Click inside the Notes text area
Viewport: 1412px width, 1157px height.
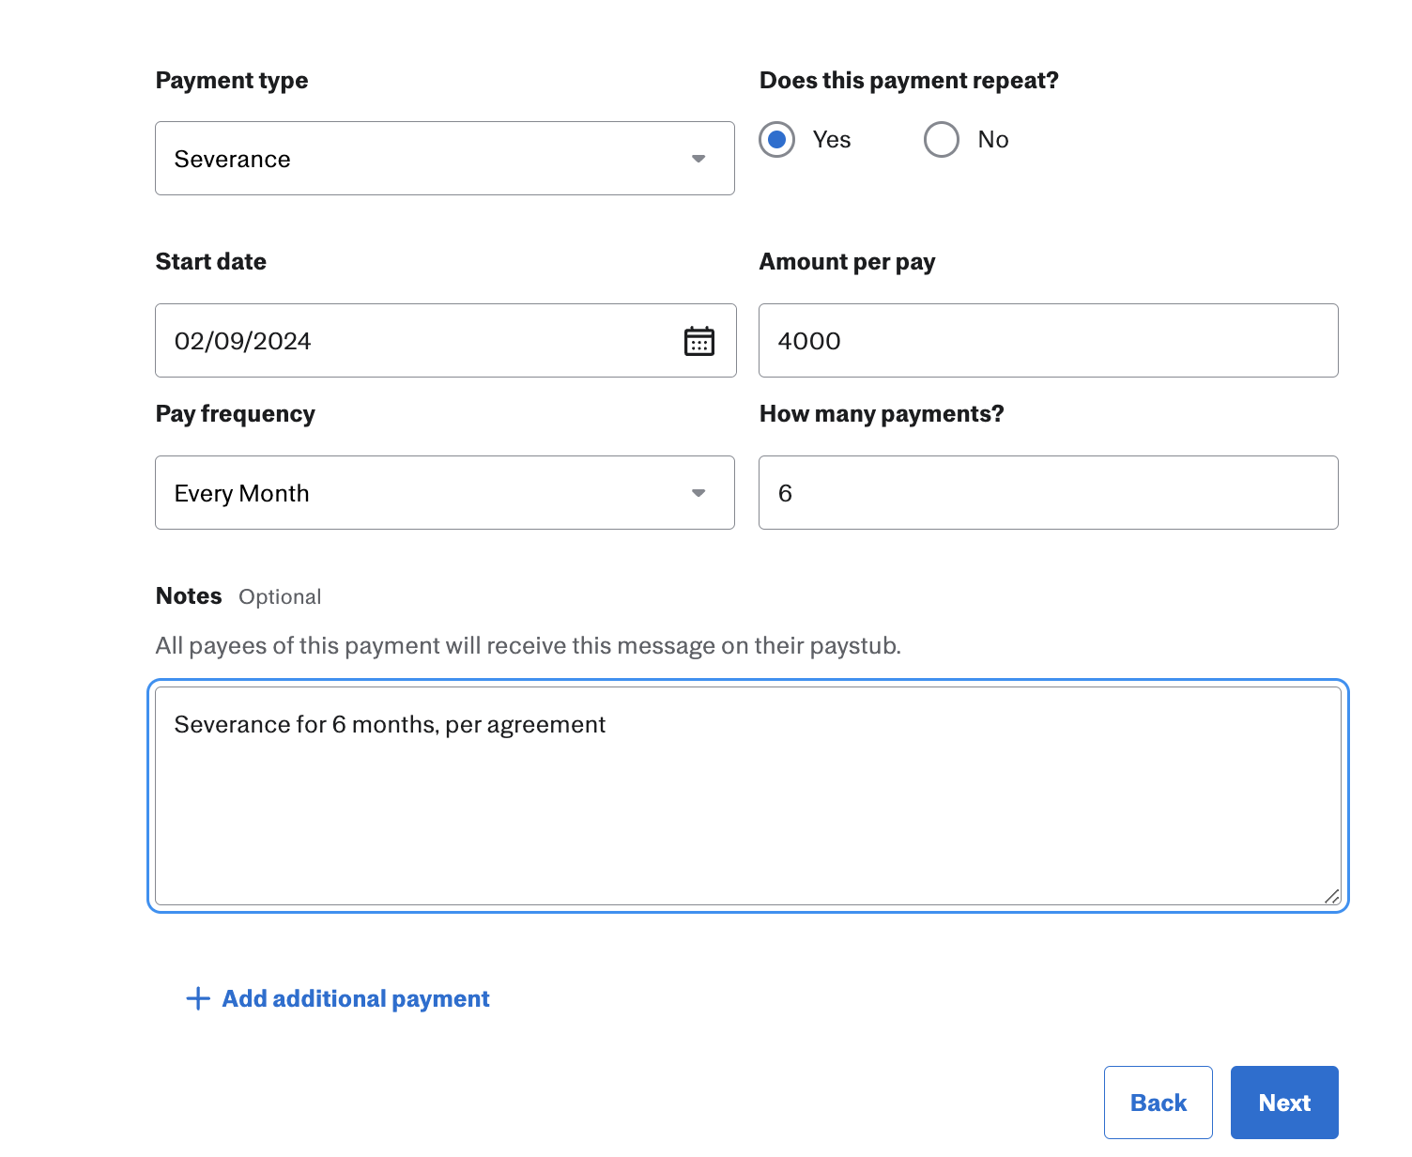click(x=748, y=796)
